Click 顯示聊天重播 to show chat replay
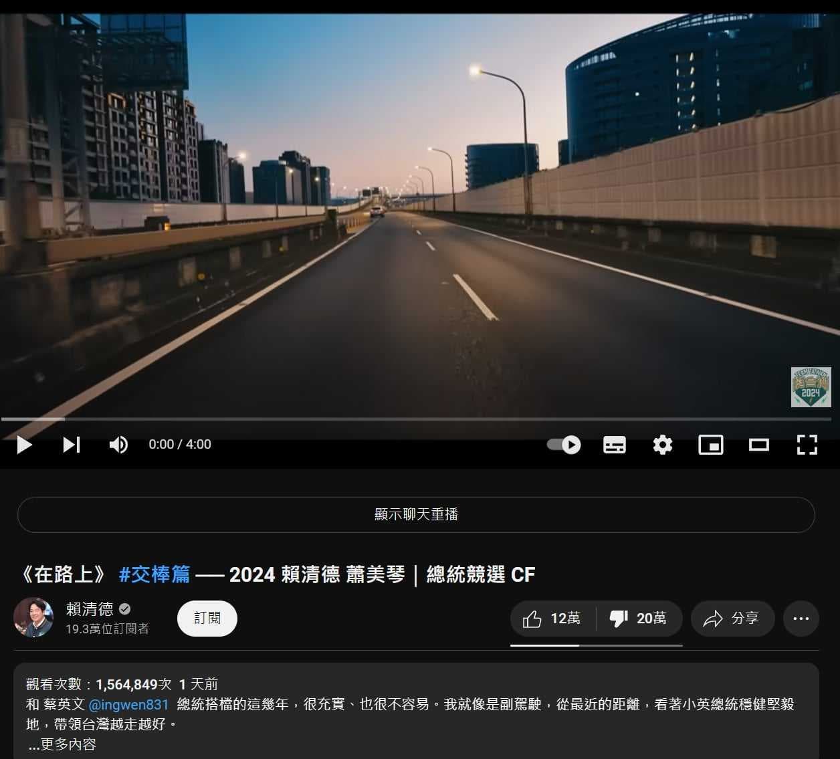This screenshot has height=759, width=840. (416, 514)
